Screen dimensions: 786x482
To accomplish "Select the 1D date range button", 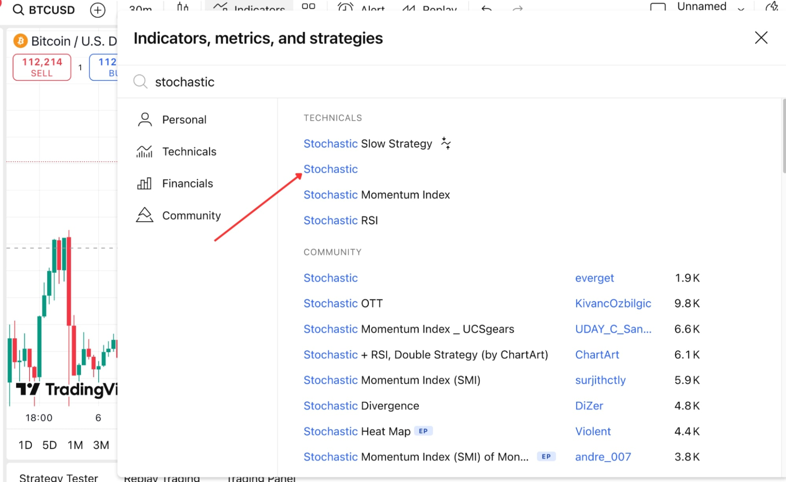I will (25, 445).
